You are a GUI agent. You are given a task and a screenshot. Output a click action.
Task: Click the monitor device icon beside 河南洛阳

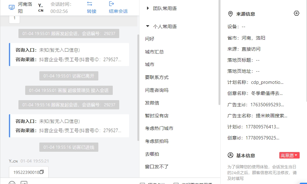(12, 7)
